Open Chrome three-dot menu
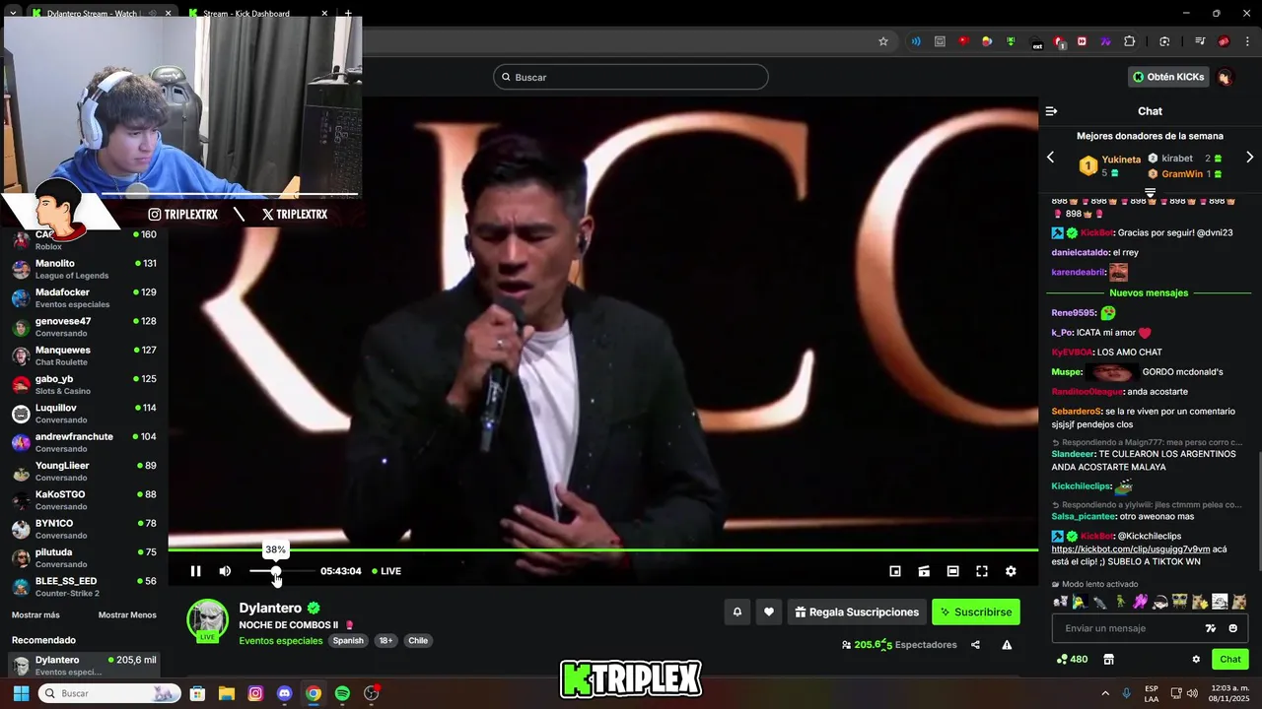 (1248, 41)
